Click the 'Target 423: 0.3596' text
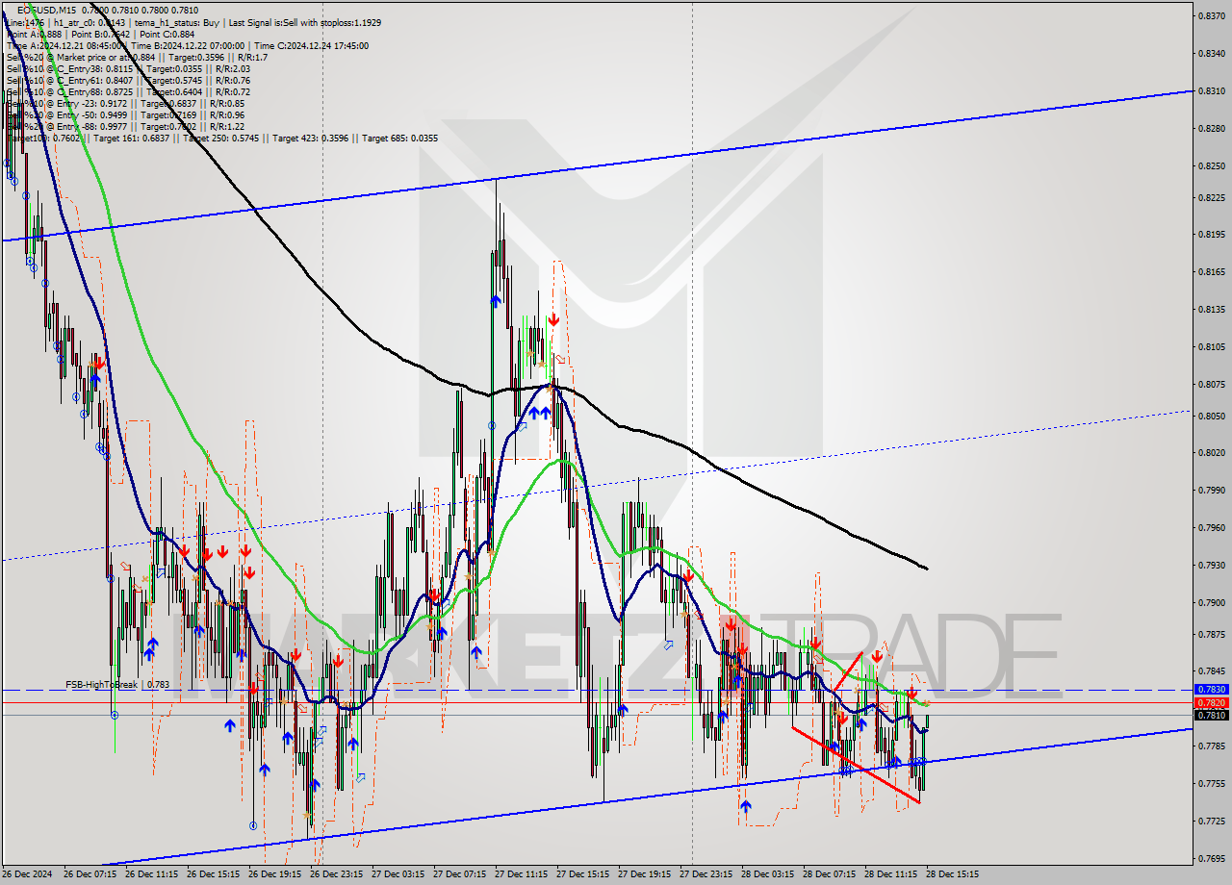This screenshot has width=1232, height=885. pyautogui.click(x=312, y=139)
